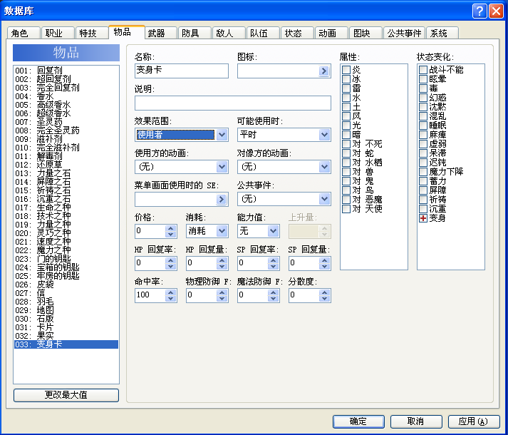508x435 pixels.
Task: Select item 033: 变身卡 in the list
Action: pyautogui.click(x=66, y=344)
